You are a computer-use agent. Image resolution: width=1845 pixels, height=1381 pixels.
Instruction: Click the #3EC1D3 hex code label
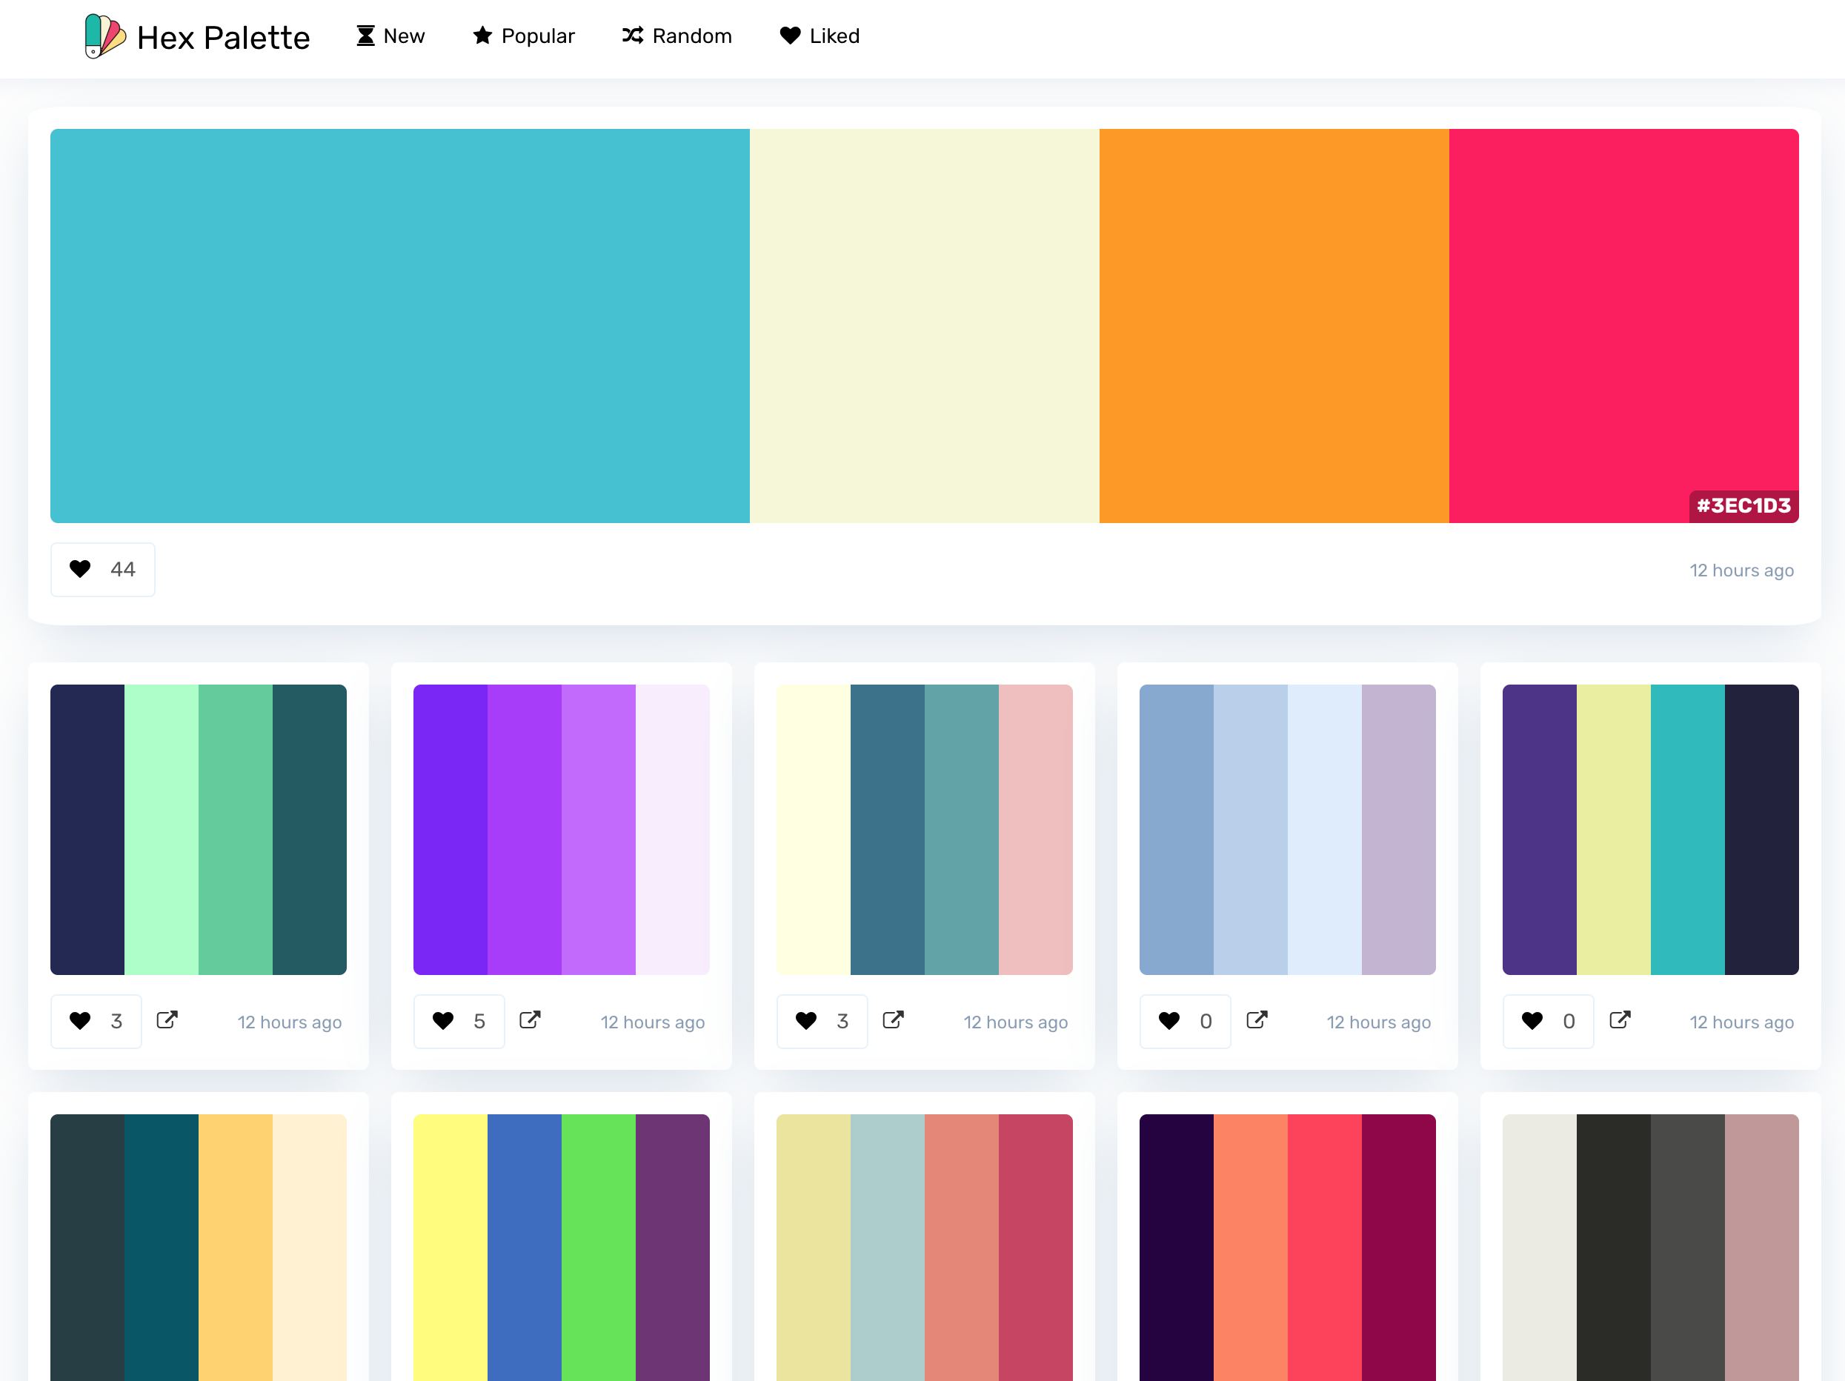tap(1743, 506)
